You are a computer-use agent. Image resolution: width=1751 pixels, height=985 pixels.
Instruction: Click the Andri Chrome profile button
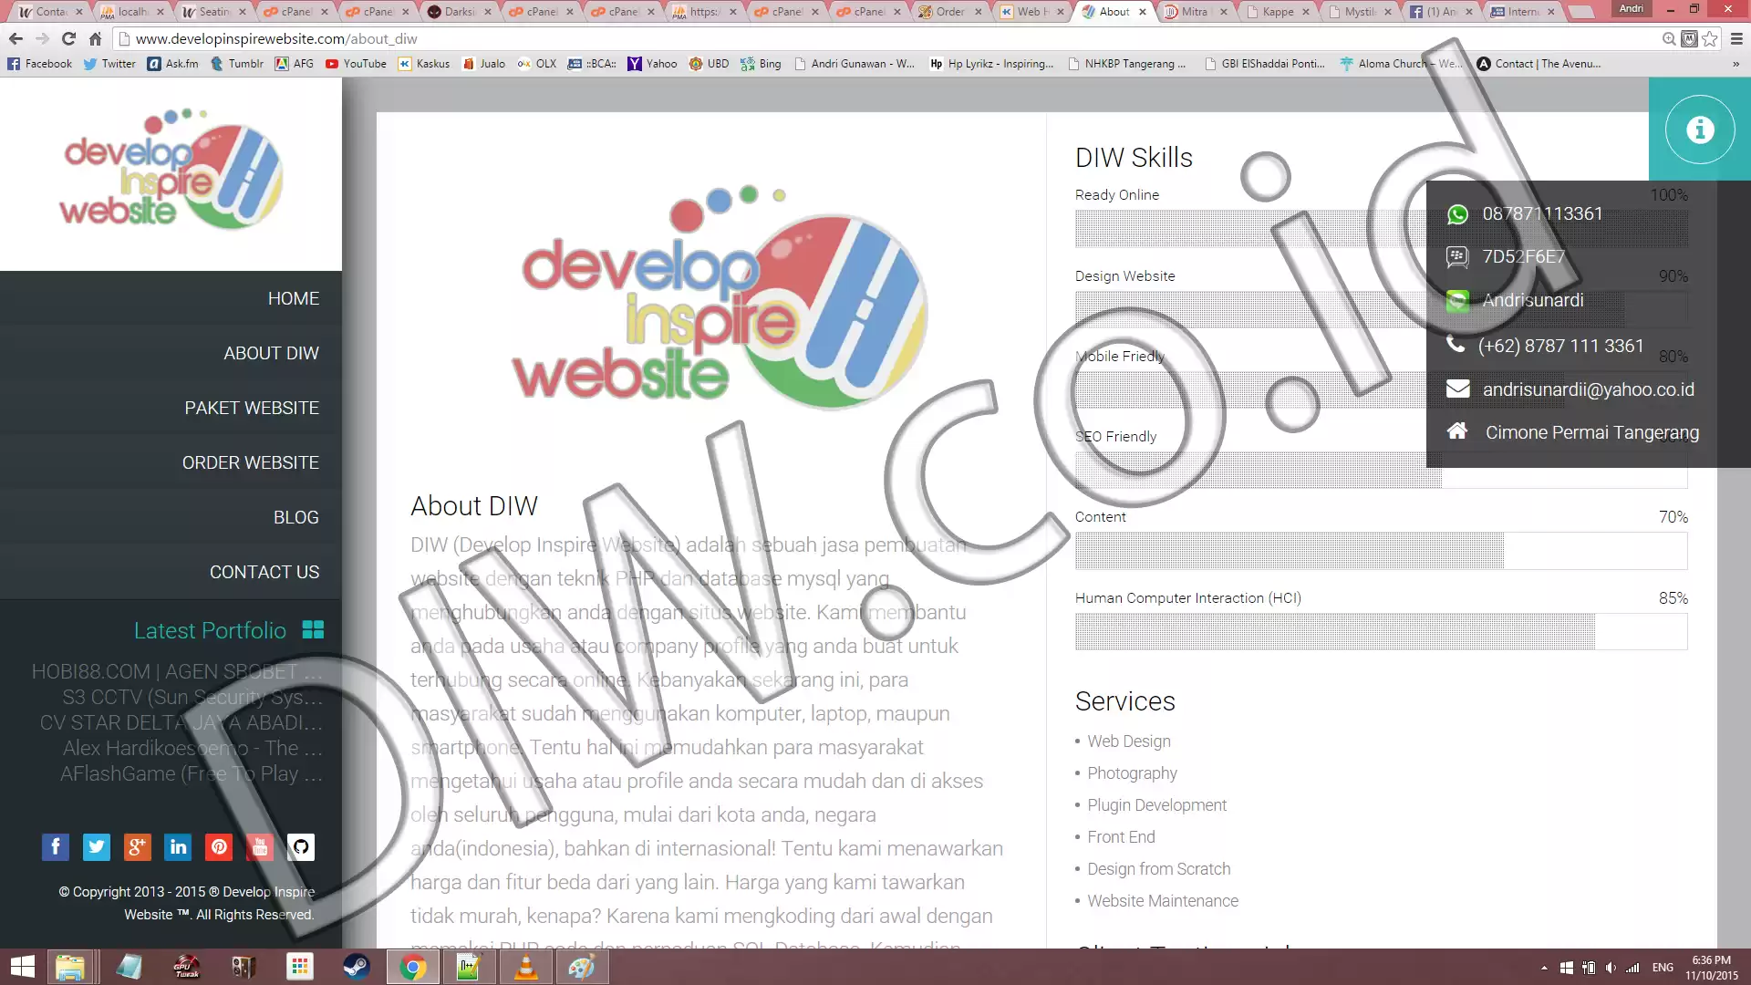[x=1632, y=9]
